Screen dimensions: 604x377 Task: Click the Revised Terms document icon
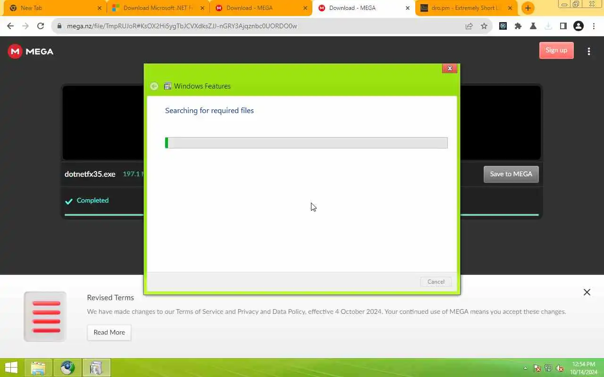pos(45,316)
